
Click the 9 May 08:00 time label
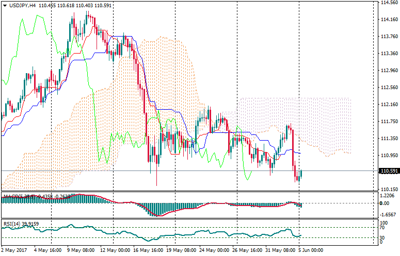pos(79,250)
